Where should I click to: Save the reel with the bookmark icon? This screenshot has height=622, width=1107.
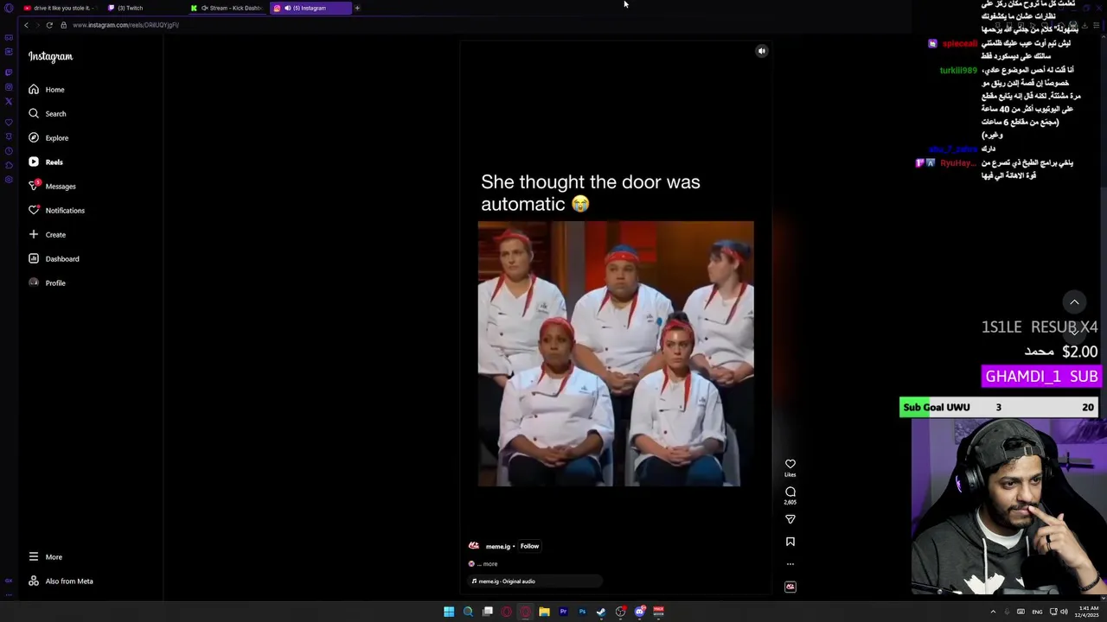click(x=790, y=542)
